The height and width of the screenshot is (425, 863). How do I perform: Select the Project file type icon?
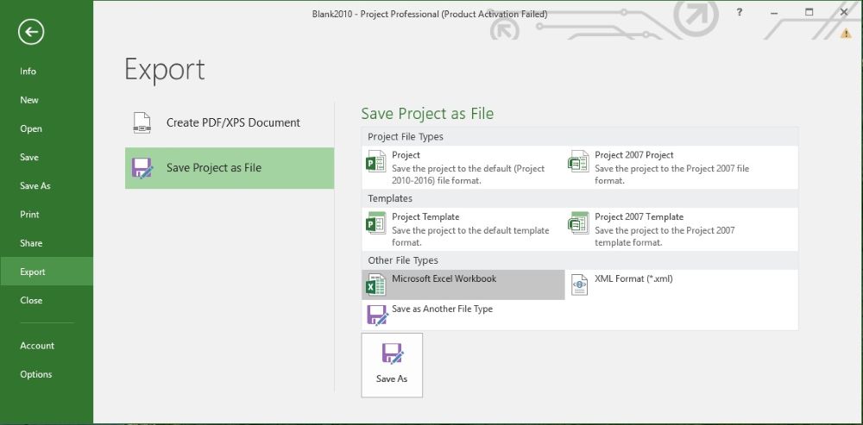pos(376,161)
